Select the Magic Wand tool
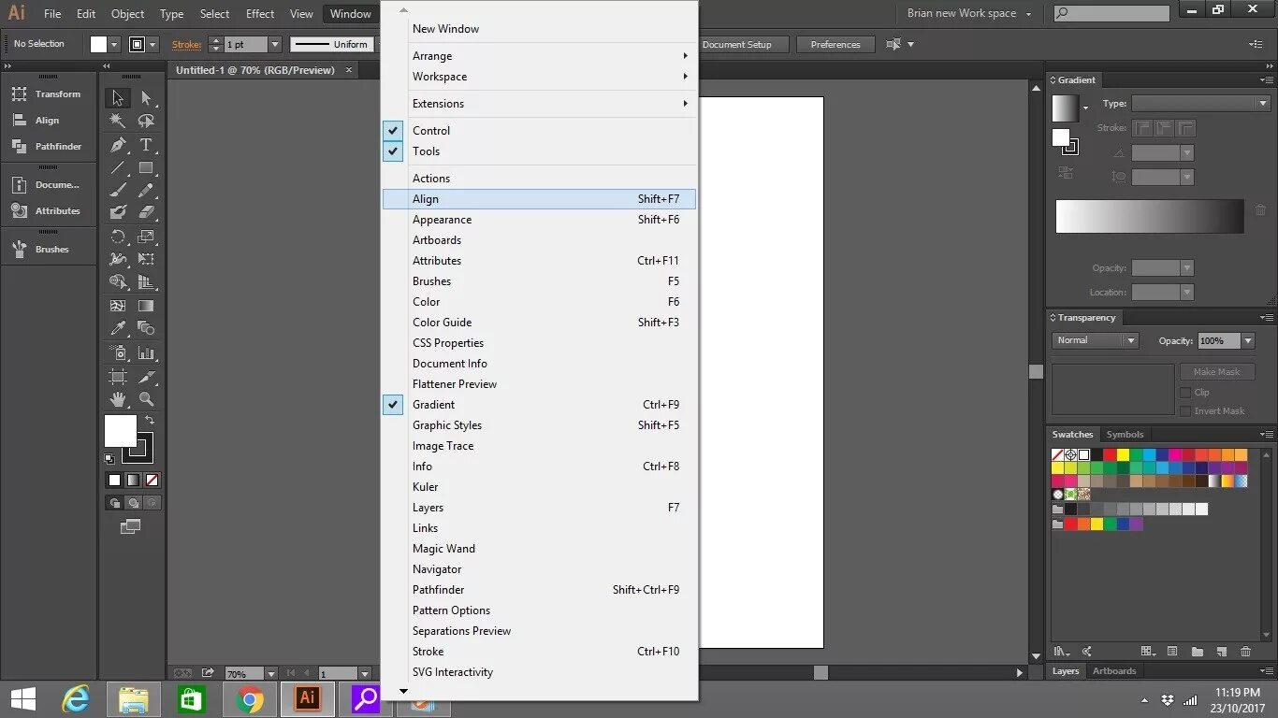The height and width of the screenshot is (718, 1278). click(x=117, y=121)
